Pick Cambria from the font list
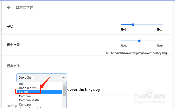 [x=25, y=96]
